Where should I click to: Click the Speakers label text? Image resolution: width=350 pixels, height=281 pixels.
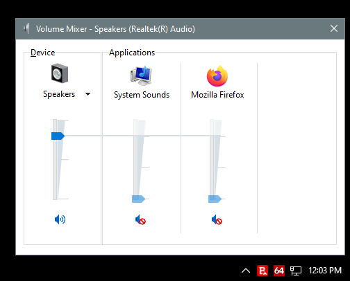59,94
